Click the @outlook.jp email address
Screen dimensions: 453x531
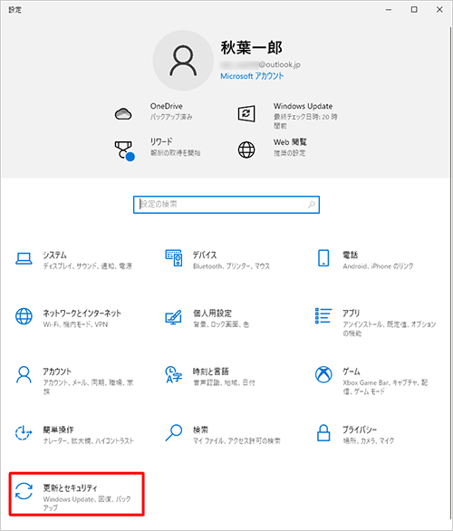click(260, 64)
